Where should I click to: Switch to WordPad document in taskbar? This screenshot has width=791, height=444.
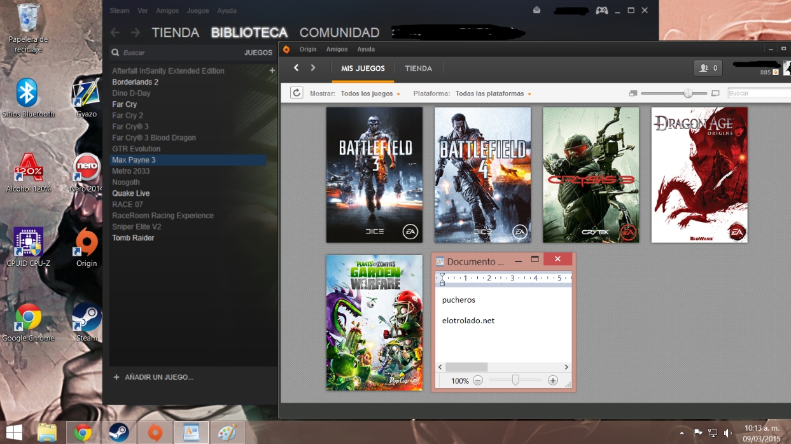(x=191, y=433)
